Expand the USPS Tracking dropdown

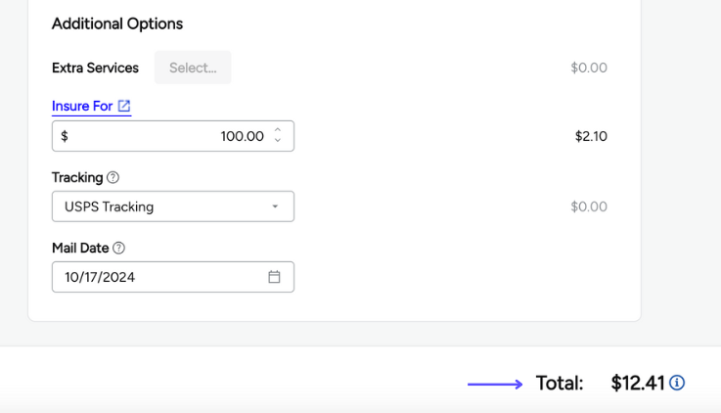point(172,206)
